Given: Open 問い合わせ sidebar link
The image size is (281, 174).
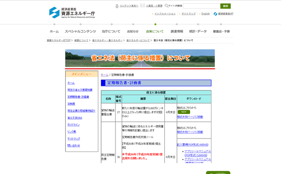Looking at the screenshot, I should pyautogui.click(x=73, y=146).
